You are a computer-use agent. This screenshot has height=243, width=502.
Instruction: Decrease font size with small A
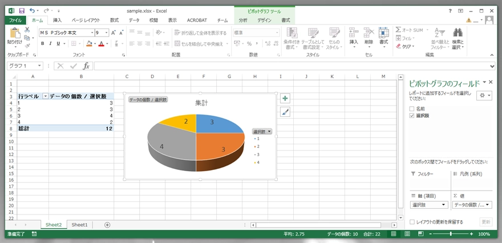pyautogui.click(x=122, y=33)
